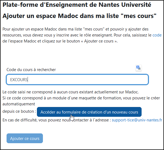Click the "Code du cours à rechercher" label
The width and height of the screenshot is (164, 150).
pyautogui.click(x=31, y=70)
